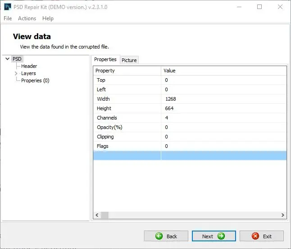Select the PSD root item
The height and width of the screenshot is (249, 291).
tap(17, 59)
